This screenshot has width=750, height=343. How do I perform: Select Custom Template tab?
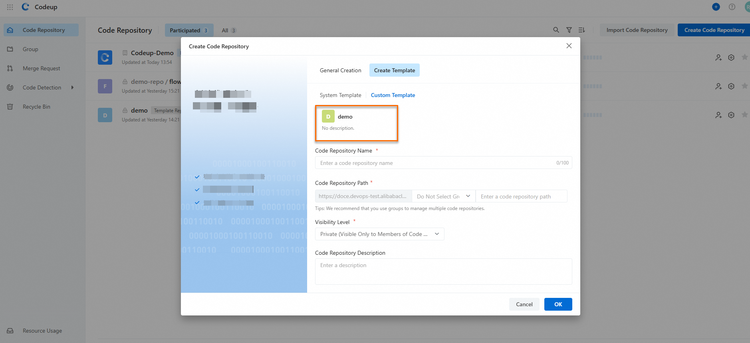393,95
